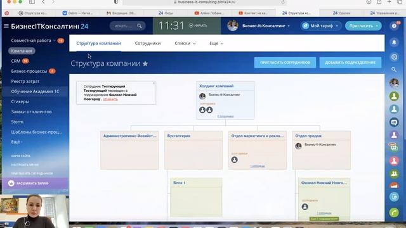Image resolution: width=406 pixels, height=228 pixels.
Task: Open the Бухгалтерия department card
Action: [x=193, y=150]
